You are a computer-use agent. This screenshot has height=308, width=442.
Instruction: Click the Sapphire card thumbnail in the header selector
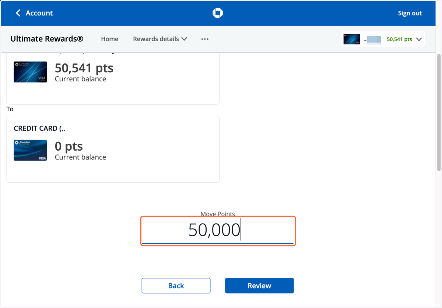(x=352, y=39)
